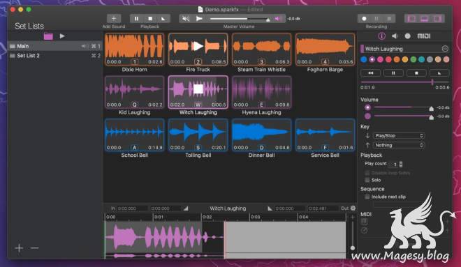Open the Info inspector tab
Image resolution: width=461 pixels, height=267 pixels.
point(381,36)
